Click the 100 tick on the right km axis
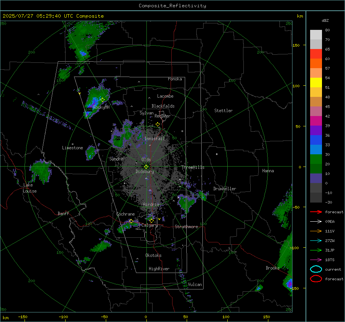This screenshot has height=322, width=345. coord(296,86)
